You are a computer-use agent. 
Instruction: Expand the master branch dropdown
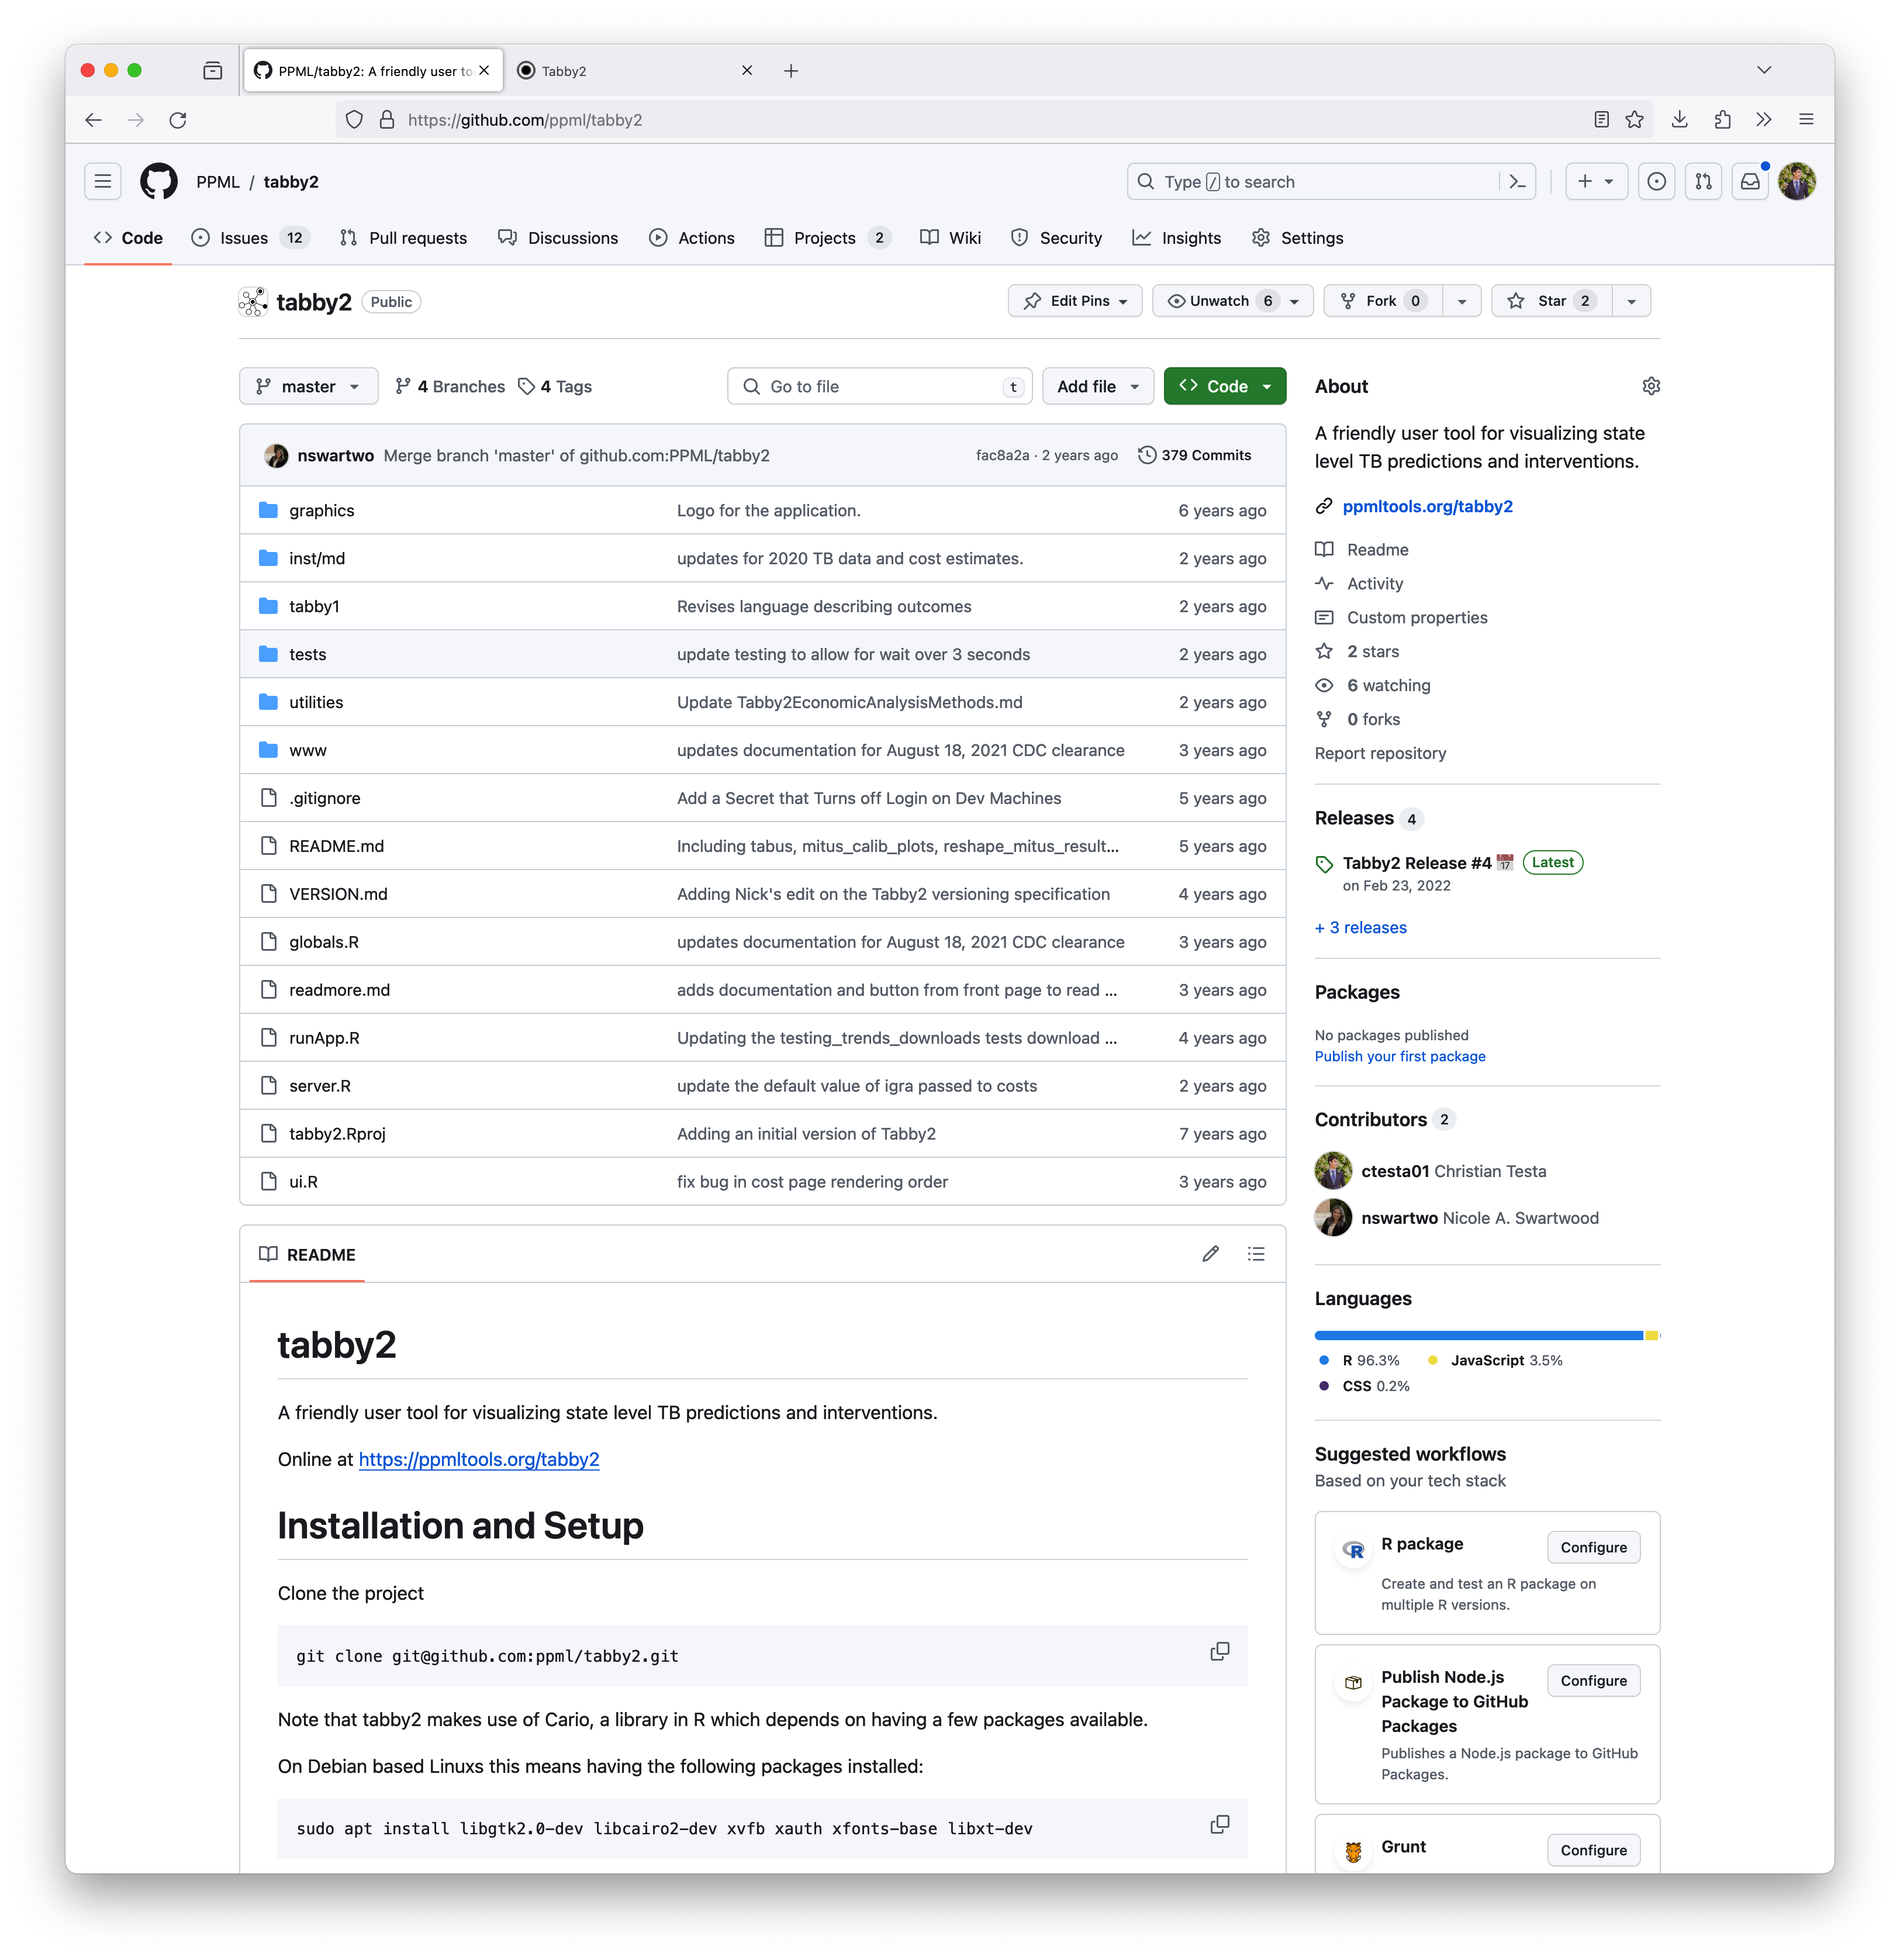point(308,386)
